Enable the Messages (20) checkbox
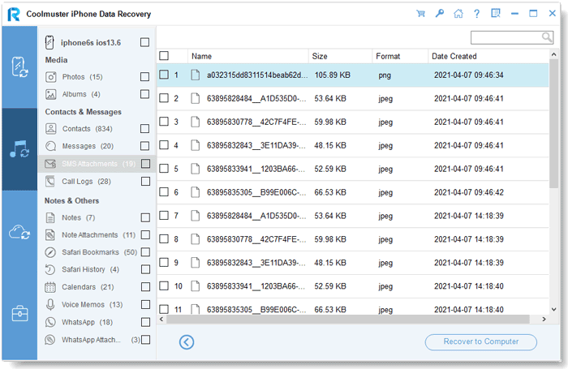This screenshot has width=568, height=369. [x=144, y=146]
